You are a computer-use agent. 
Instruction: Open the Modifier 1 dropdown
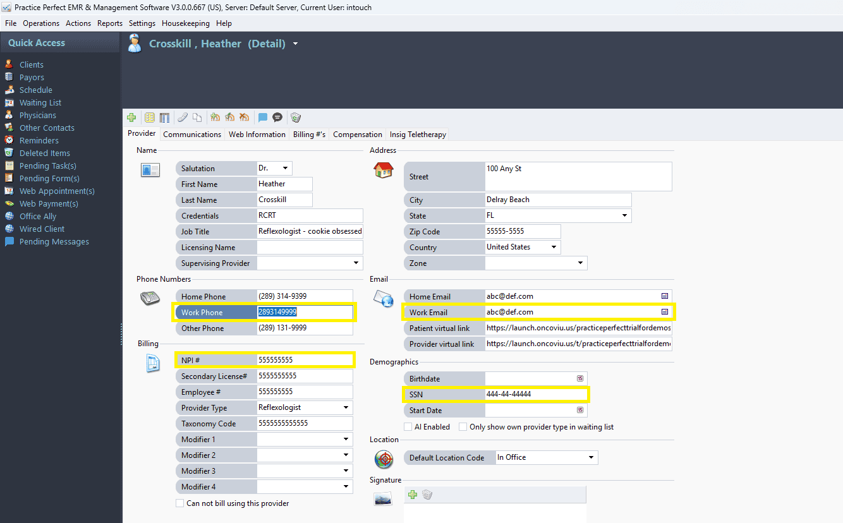pos(346,440)
